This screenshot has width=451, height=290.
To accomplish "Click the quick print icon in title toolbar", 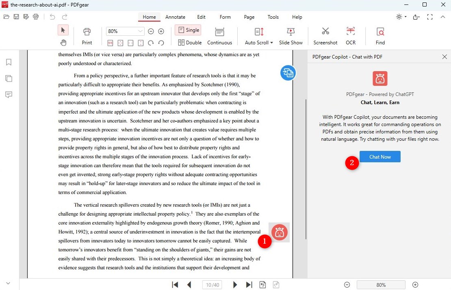I will [36, 17].
